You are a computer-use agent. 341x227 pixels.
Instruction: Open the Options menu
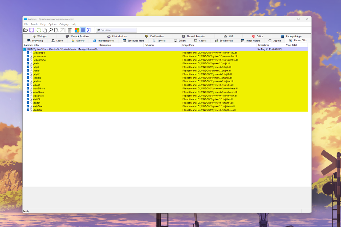[x=52, y=24]
